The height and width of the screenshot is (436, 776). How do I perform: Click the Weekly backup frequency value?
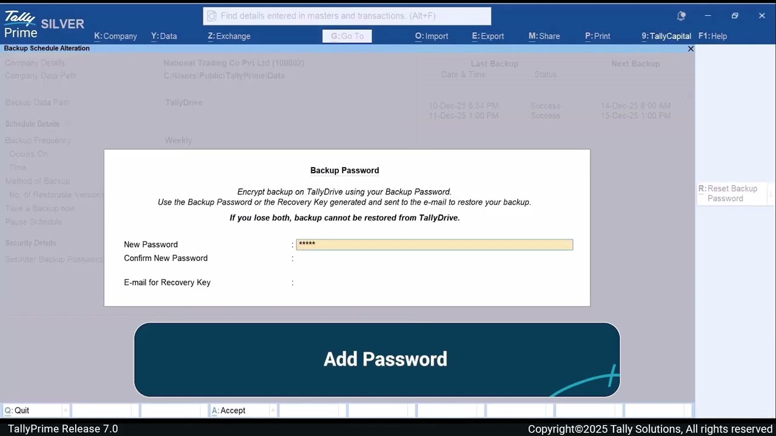click(x=178, y=140)
